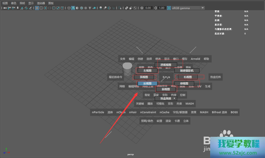Toggle the film gate overlay icon
Screen dimensions: 265x158
(41, 8)
